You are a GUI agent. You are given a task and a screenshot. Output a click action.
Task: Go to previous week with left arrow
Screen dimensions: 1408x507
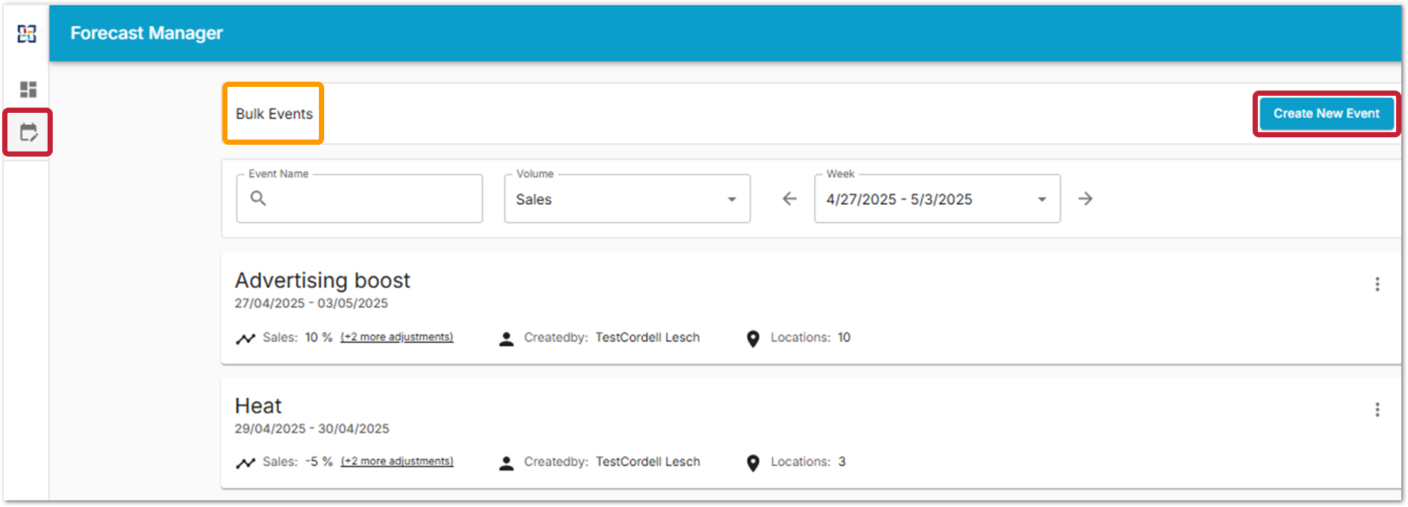click(x=789, y=199)
